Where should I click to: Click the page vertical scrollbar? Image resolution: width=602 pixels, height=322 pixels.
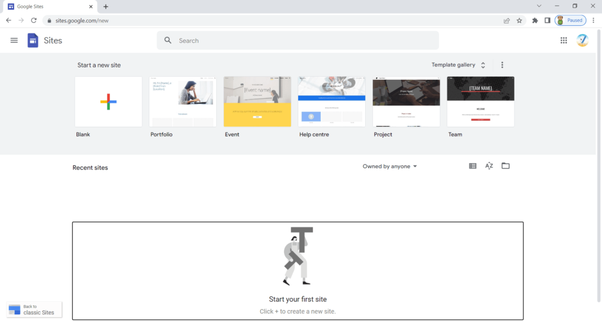click(599, 165)
